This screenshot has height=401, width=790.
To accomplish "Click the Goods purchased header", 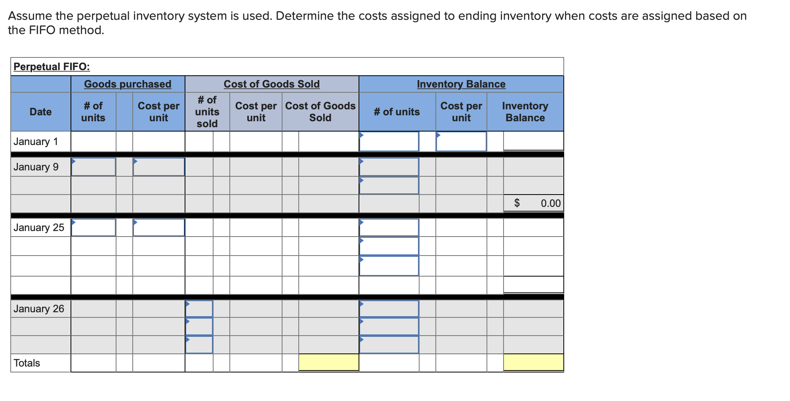I will pos(128,84).
